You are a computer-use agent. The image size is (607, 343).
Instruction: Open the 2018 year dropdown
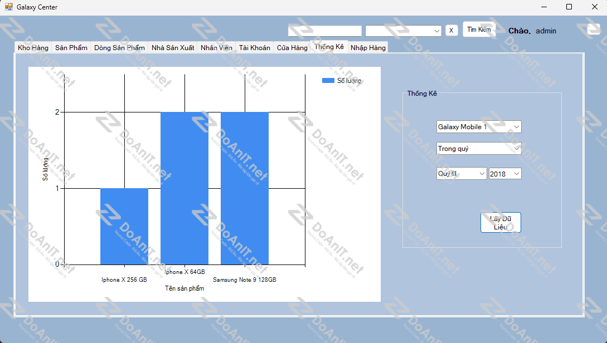pos(505,174)
